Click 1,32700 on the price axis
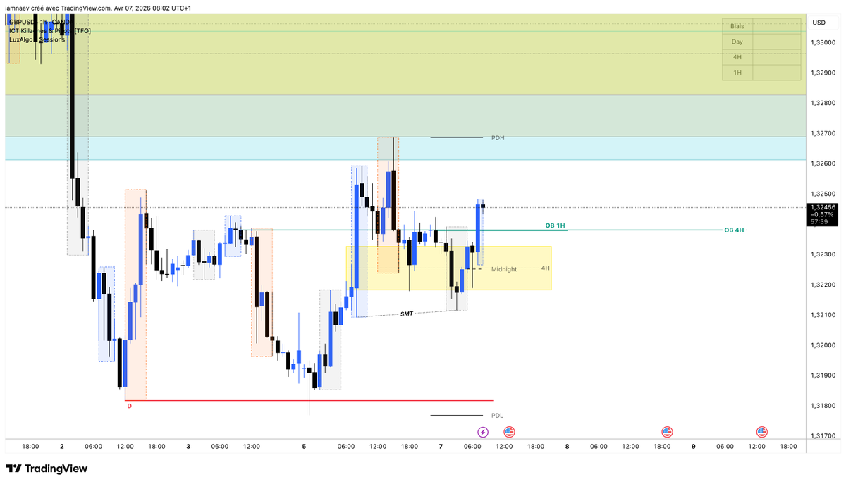The width and height of the screenshot is (846, 484). pos(823,133)
